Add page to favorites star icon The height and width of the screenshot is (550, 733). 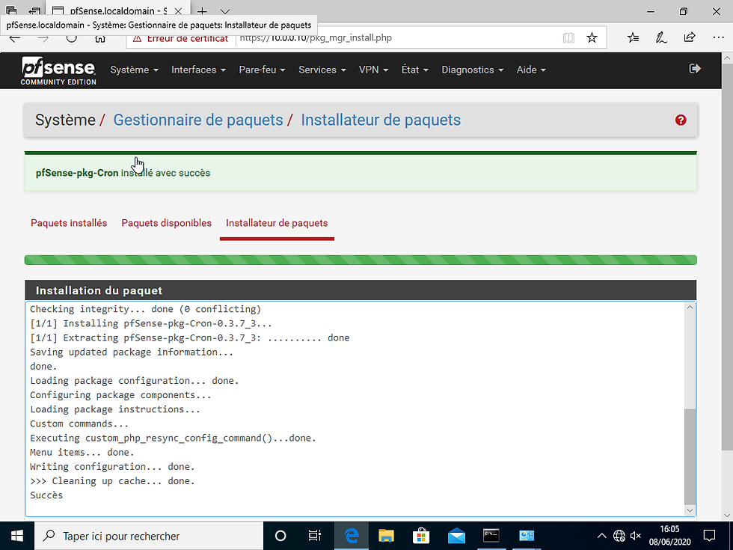click(592, 38)
